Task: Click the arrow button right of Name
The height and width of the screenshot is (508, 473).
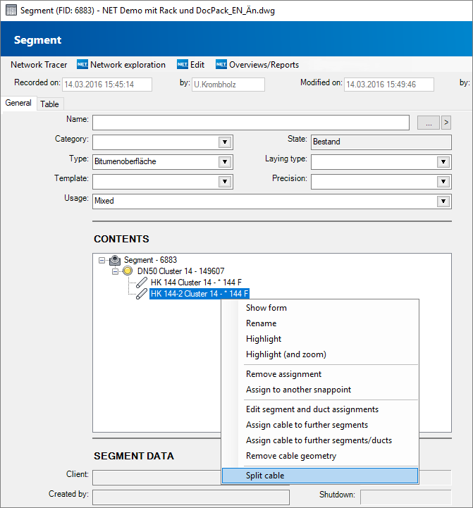Action: 446,123
